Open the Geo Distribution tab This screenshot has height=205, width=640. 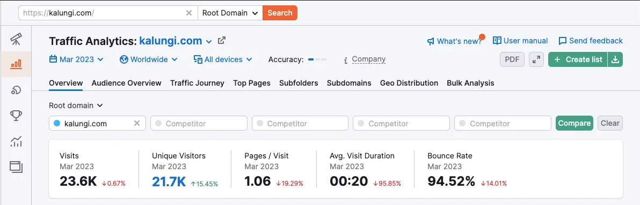pyautogui.click(x=409, y=83)
